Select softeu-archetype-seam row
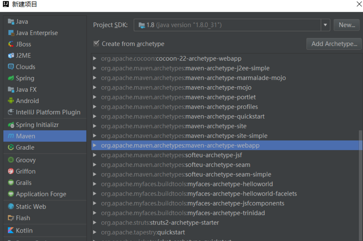This screenshot has height=241, width=363. tap(225, 165)
